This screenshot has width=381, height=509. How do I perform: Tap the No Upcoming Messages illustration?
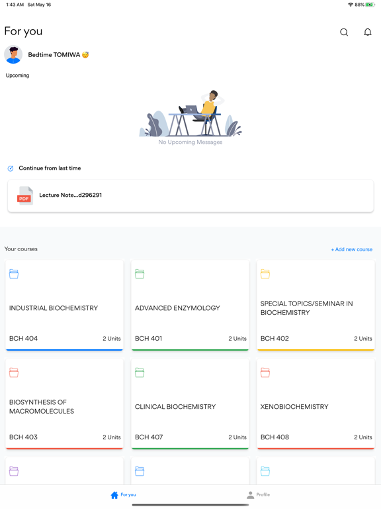190,113
